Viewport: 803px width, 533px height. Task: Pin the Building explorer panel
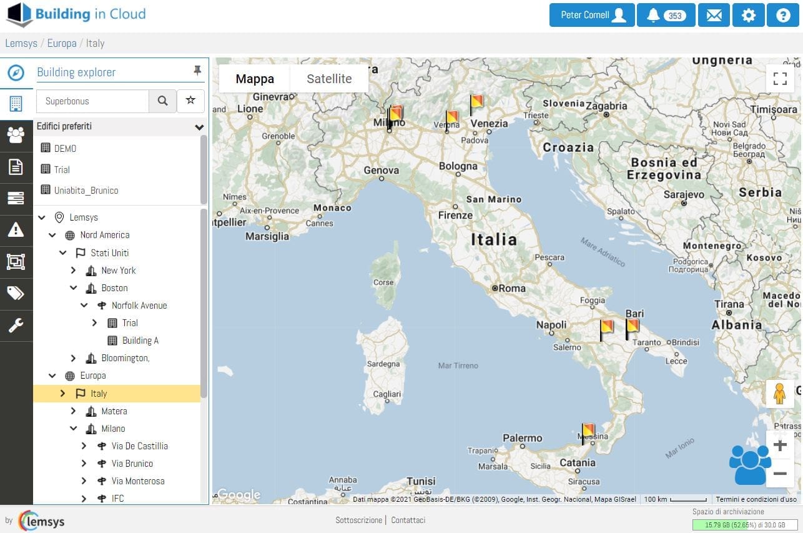197,71
